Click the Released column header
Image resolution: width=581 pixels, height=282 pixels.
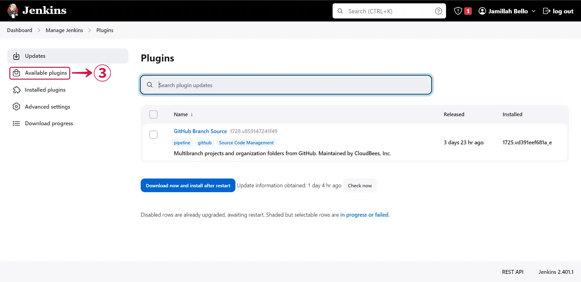454,114
